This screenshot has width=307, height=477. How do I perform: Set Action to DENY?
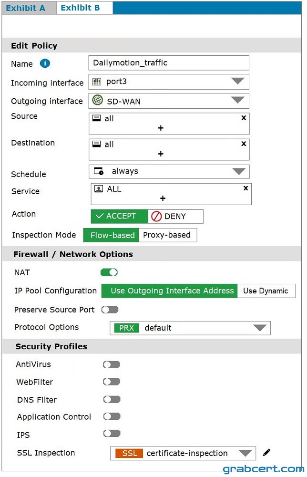175,216
